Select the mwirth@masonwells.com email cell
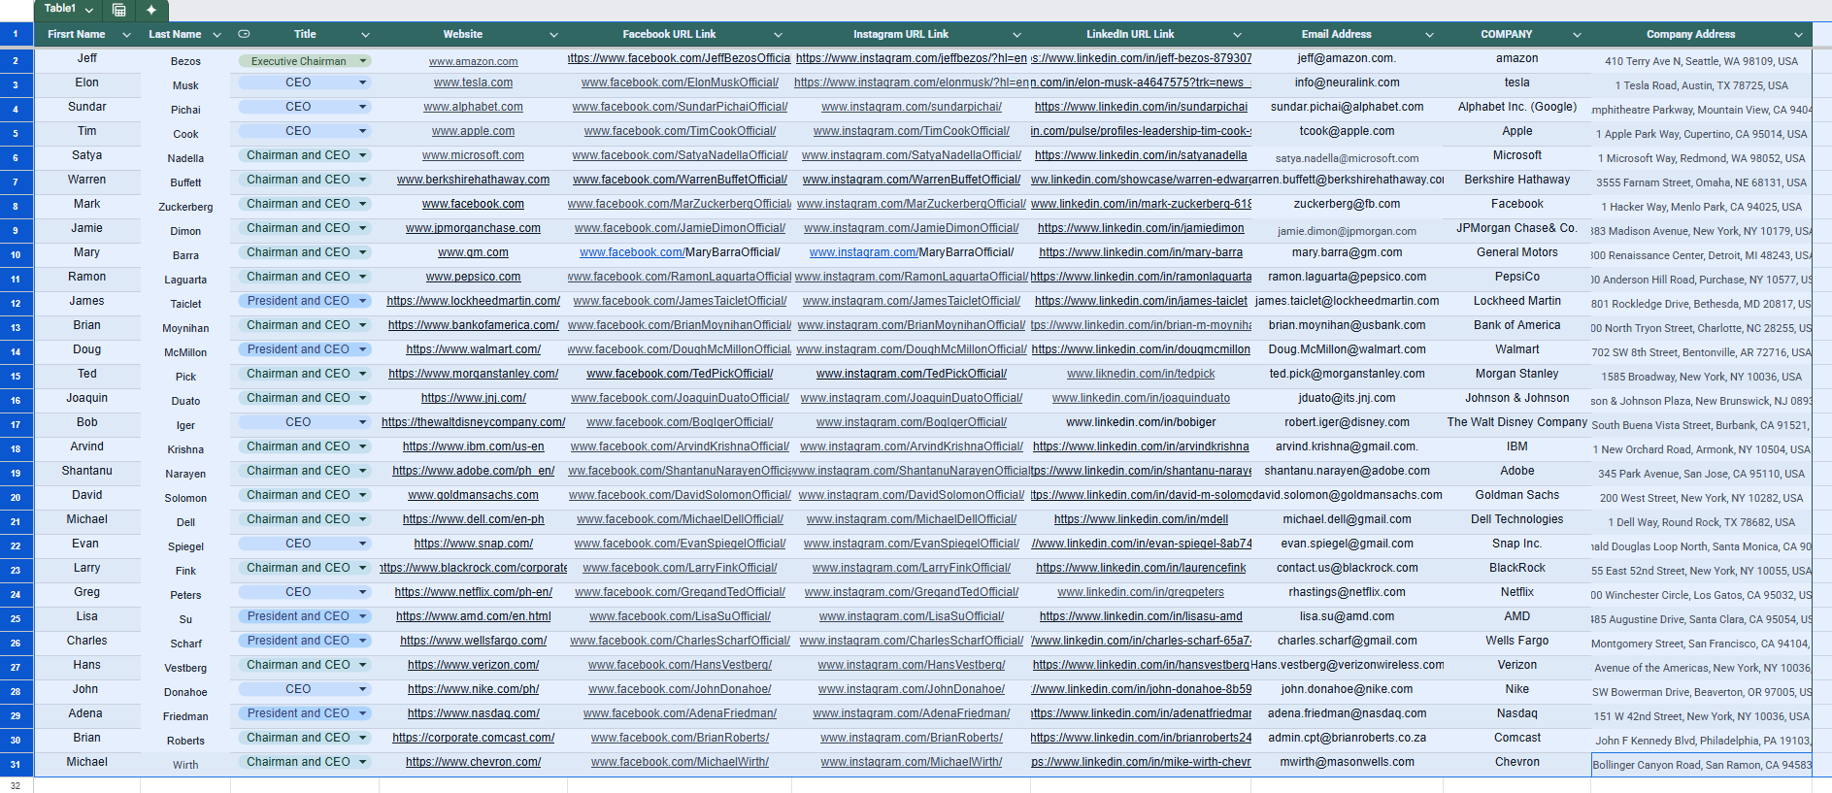This screenshot has height=793, width=1832. click(1348, 762)
